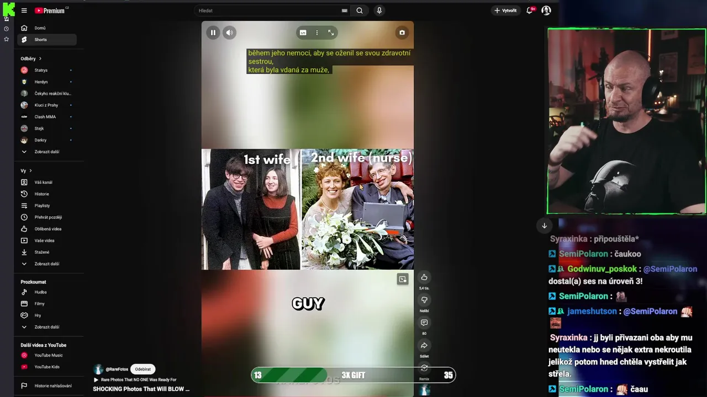This screenshot has height=397, width=707.
Task: Open Herdyn subscription channel
Action: point(48,82)
